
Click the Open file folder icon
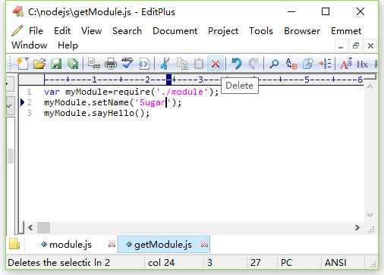39,64
